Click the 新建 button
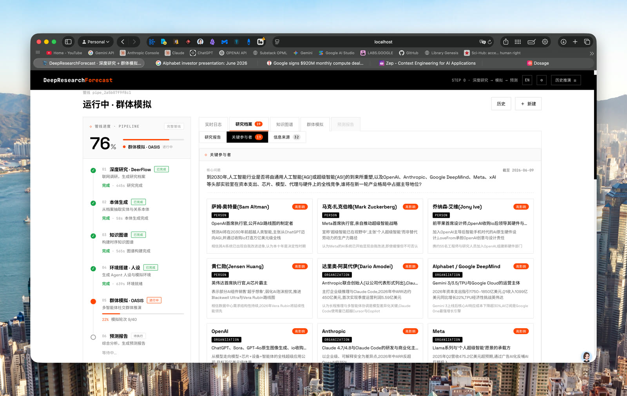This screenshot has height=396, width=627. pos(528,104)
